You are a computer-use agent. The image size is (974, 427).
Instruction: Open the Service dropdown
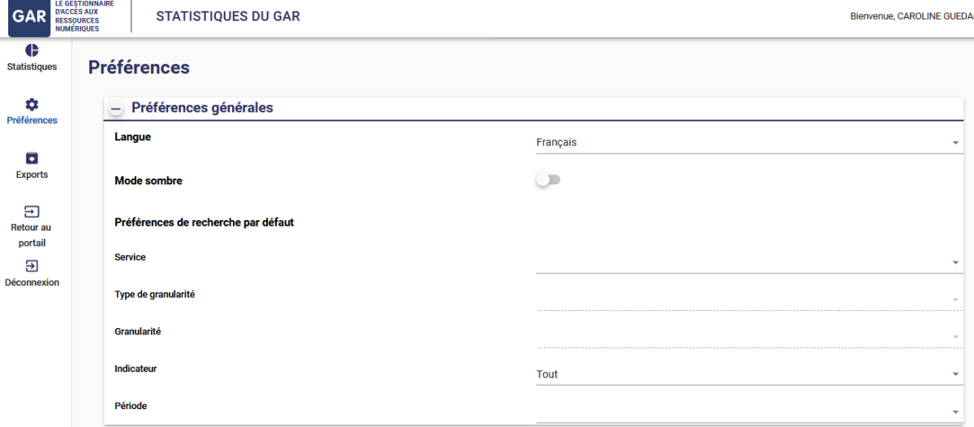(747, 262)
